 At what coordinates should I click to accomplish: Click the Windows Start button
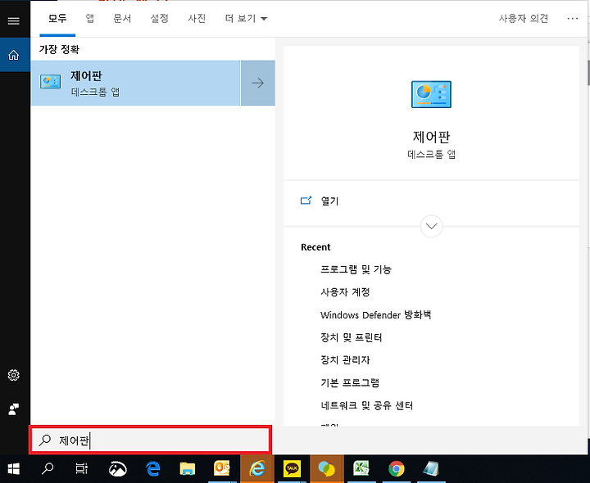click(14, 469)
